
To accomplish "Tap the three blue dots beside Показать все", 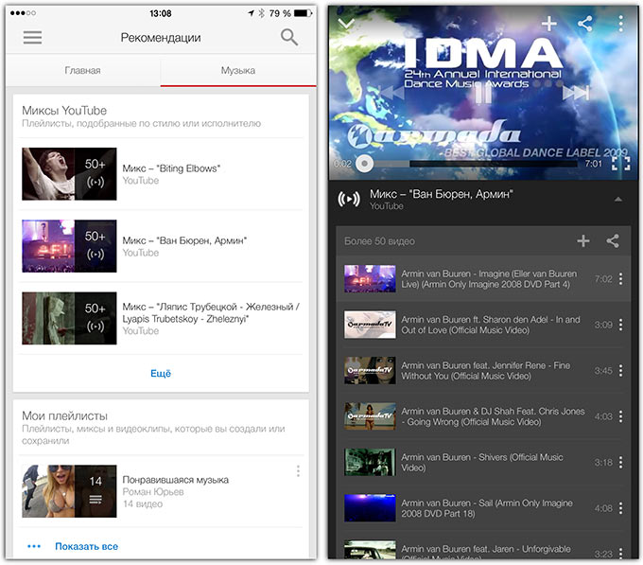I will [34, 546].
